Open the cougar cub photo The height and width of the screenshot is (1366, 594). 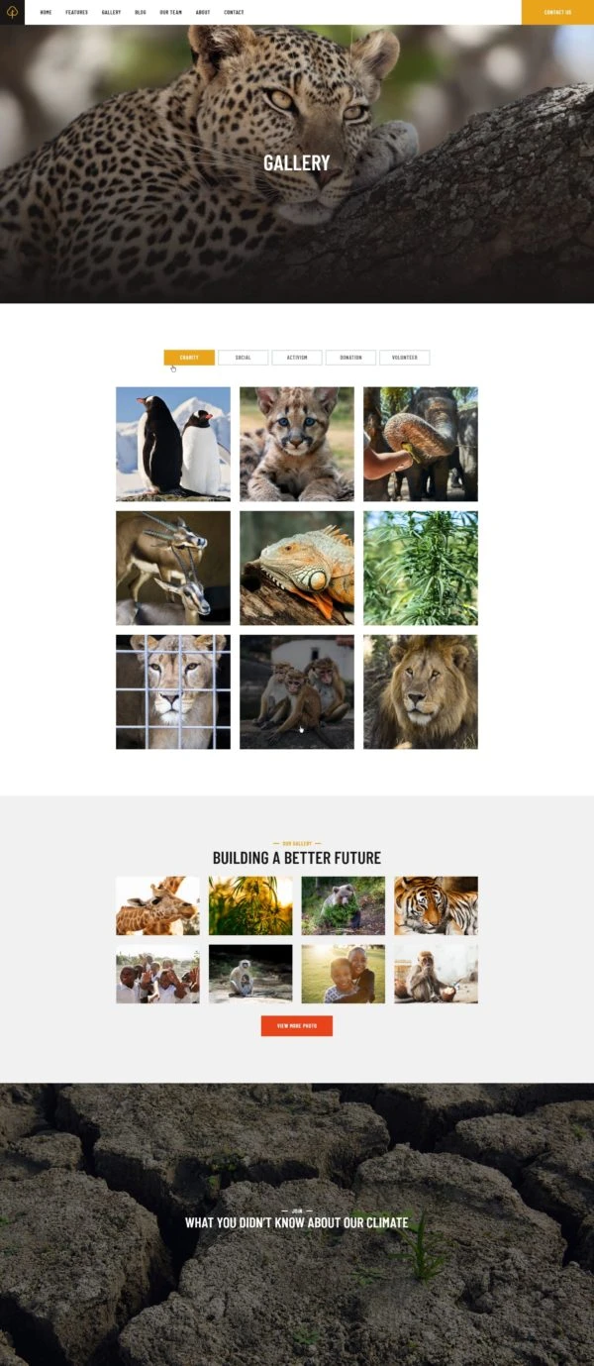click(297, 444)
